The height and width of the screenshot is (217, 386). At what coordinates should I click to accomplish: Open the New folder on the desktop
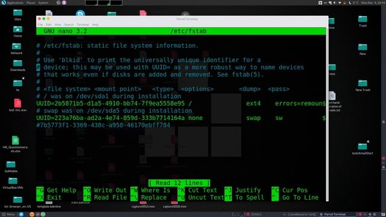point(362,49)
